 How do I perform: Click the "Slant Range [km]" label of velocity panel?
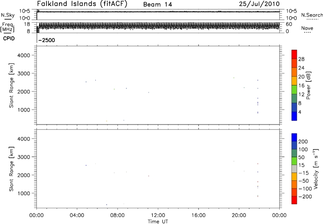click(11, 169)
